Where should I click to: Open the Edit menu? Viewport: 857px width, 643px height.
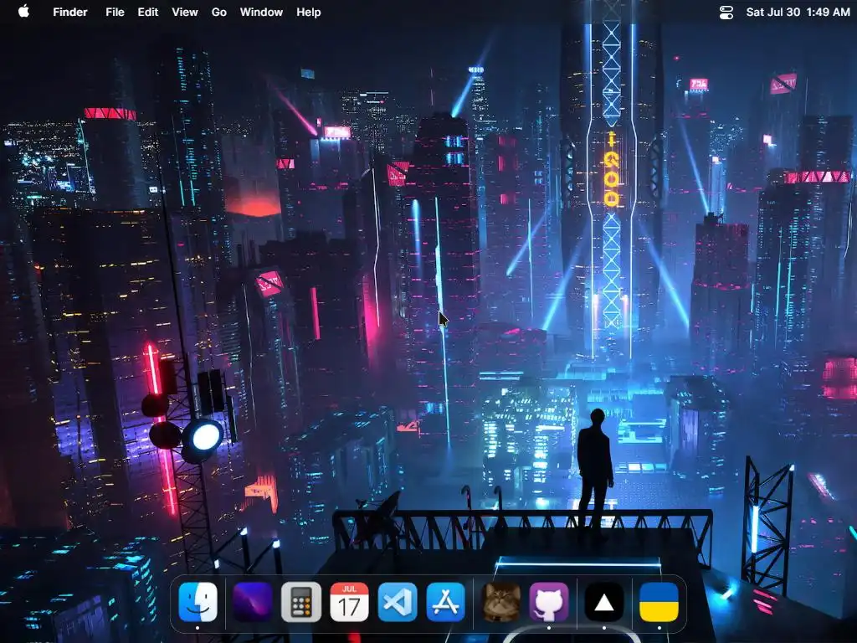[x=147, y=12]
